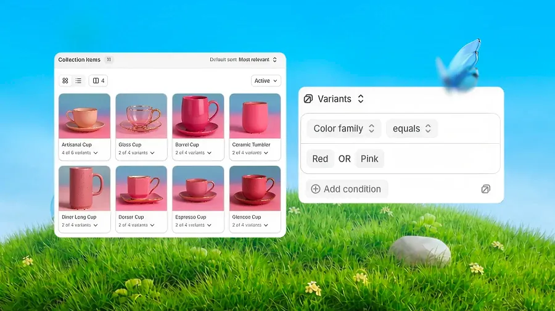Click the Variants icon beside the title
The height and width of the screenshot is (311, 555).
click(x=308, y=99)
